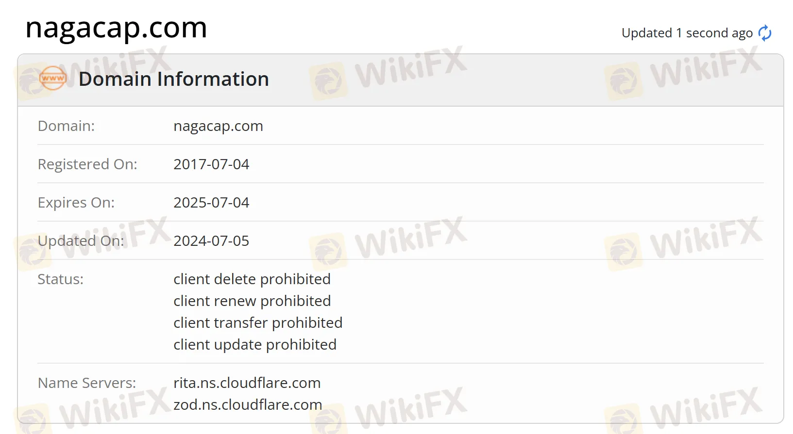Click the Domain Information section title
Image resolution: width=793 pixels, height=434 pixels.
pyautogui.click(x=173, y=79)
